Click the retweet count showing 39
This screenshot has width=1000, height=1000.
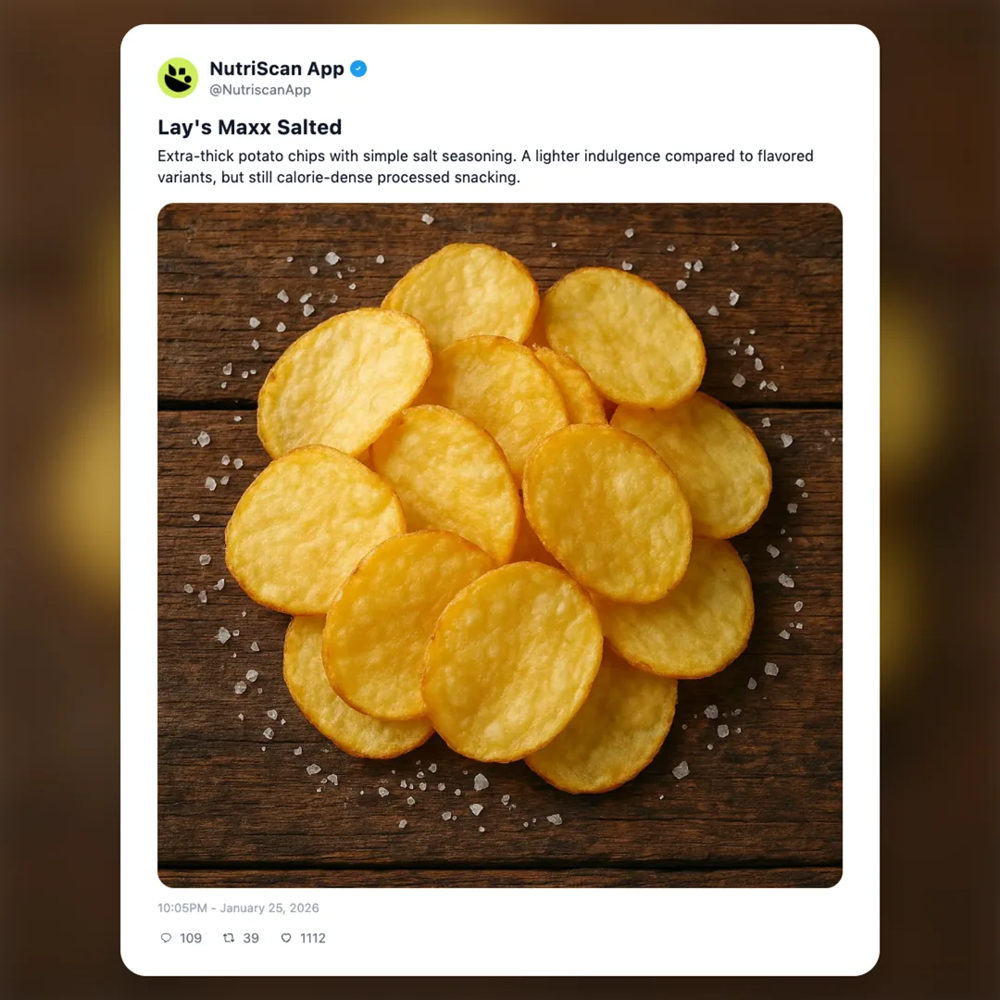pos(251,938)
